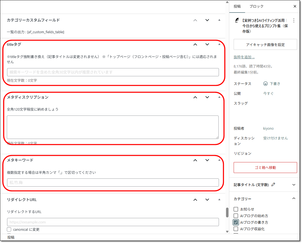The height and width of the screenshot is (243, 302).
Task: Click the 下書き status circle icon
Action: 265,84
